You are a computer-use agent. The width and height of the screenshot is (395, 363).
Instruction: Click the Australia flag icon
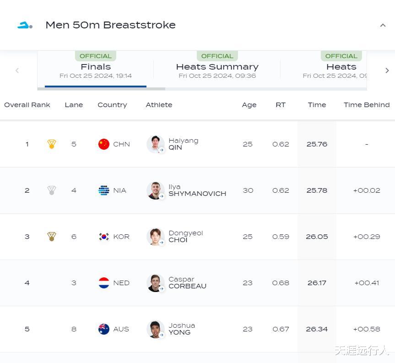pyautogui.click(x=104, y=329)
